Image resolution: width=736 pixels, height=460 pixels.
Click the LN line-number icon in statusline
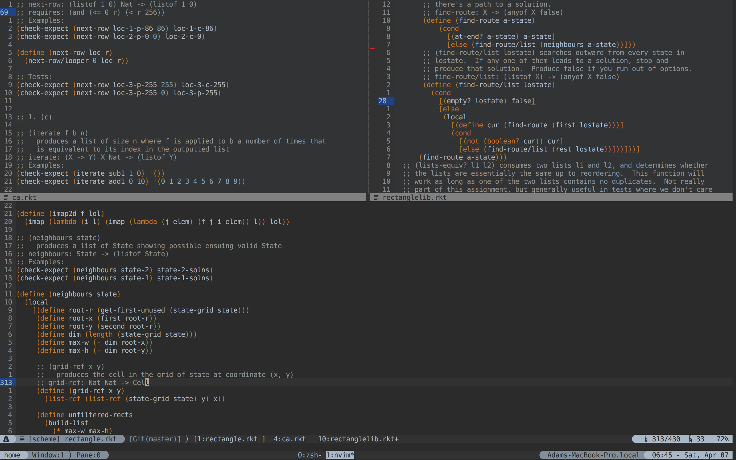point(646,439)
